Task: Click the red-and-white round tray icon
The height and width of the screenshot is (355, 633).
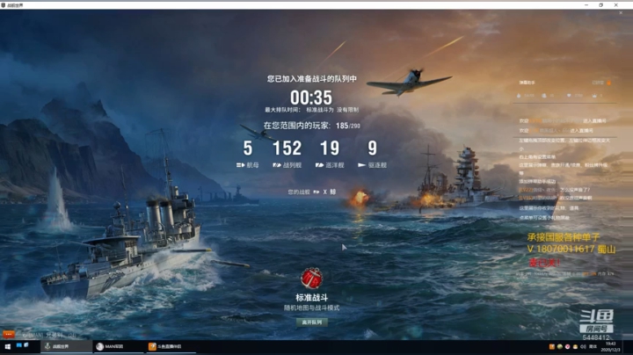Action: click(x=567, y=346)
